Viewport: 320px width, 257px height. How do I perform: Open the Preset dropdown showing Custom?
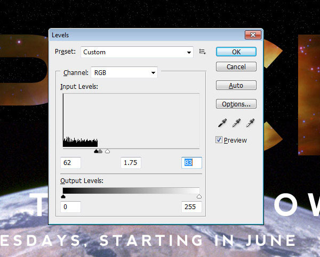[x=137, y=52]
